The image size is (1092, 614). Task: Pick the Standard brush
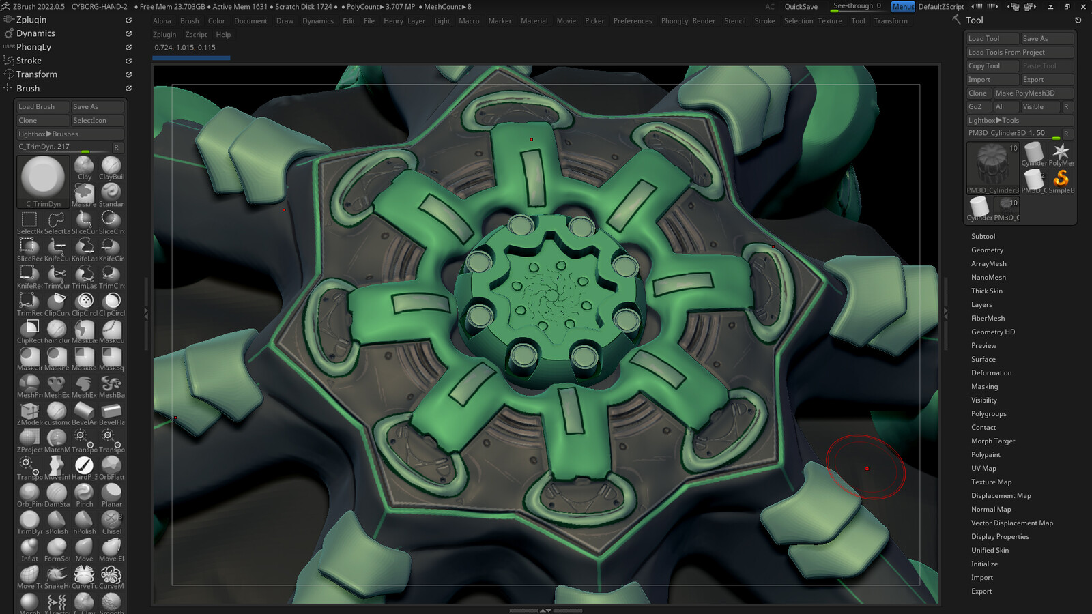tap(111, 195)
